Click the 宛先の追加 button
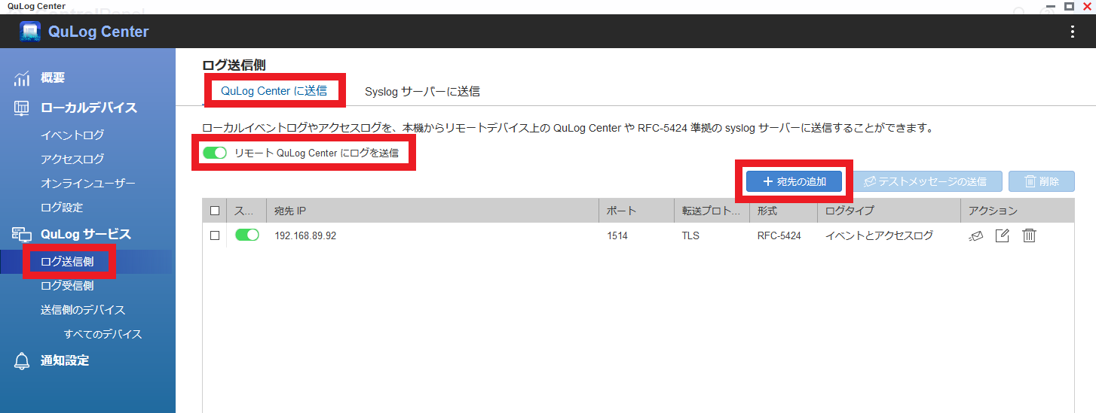 [x=794, y=181]
